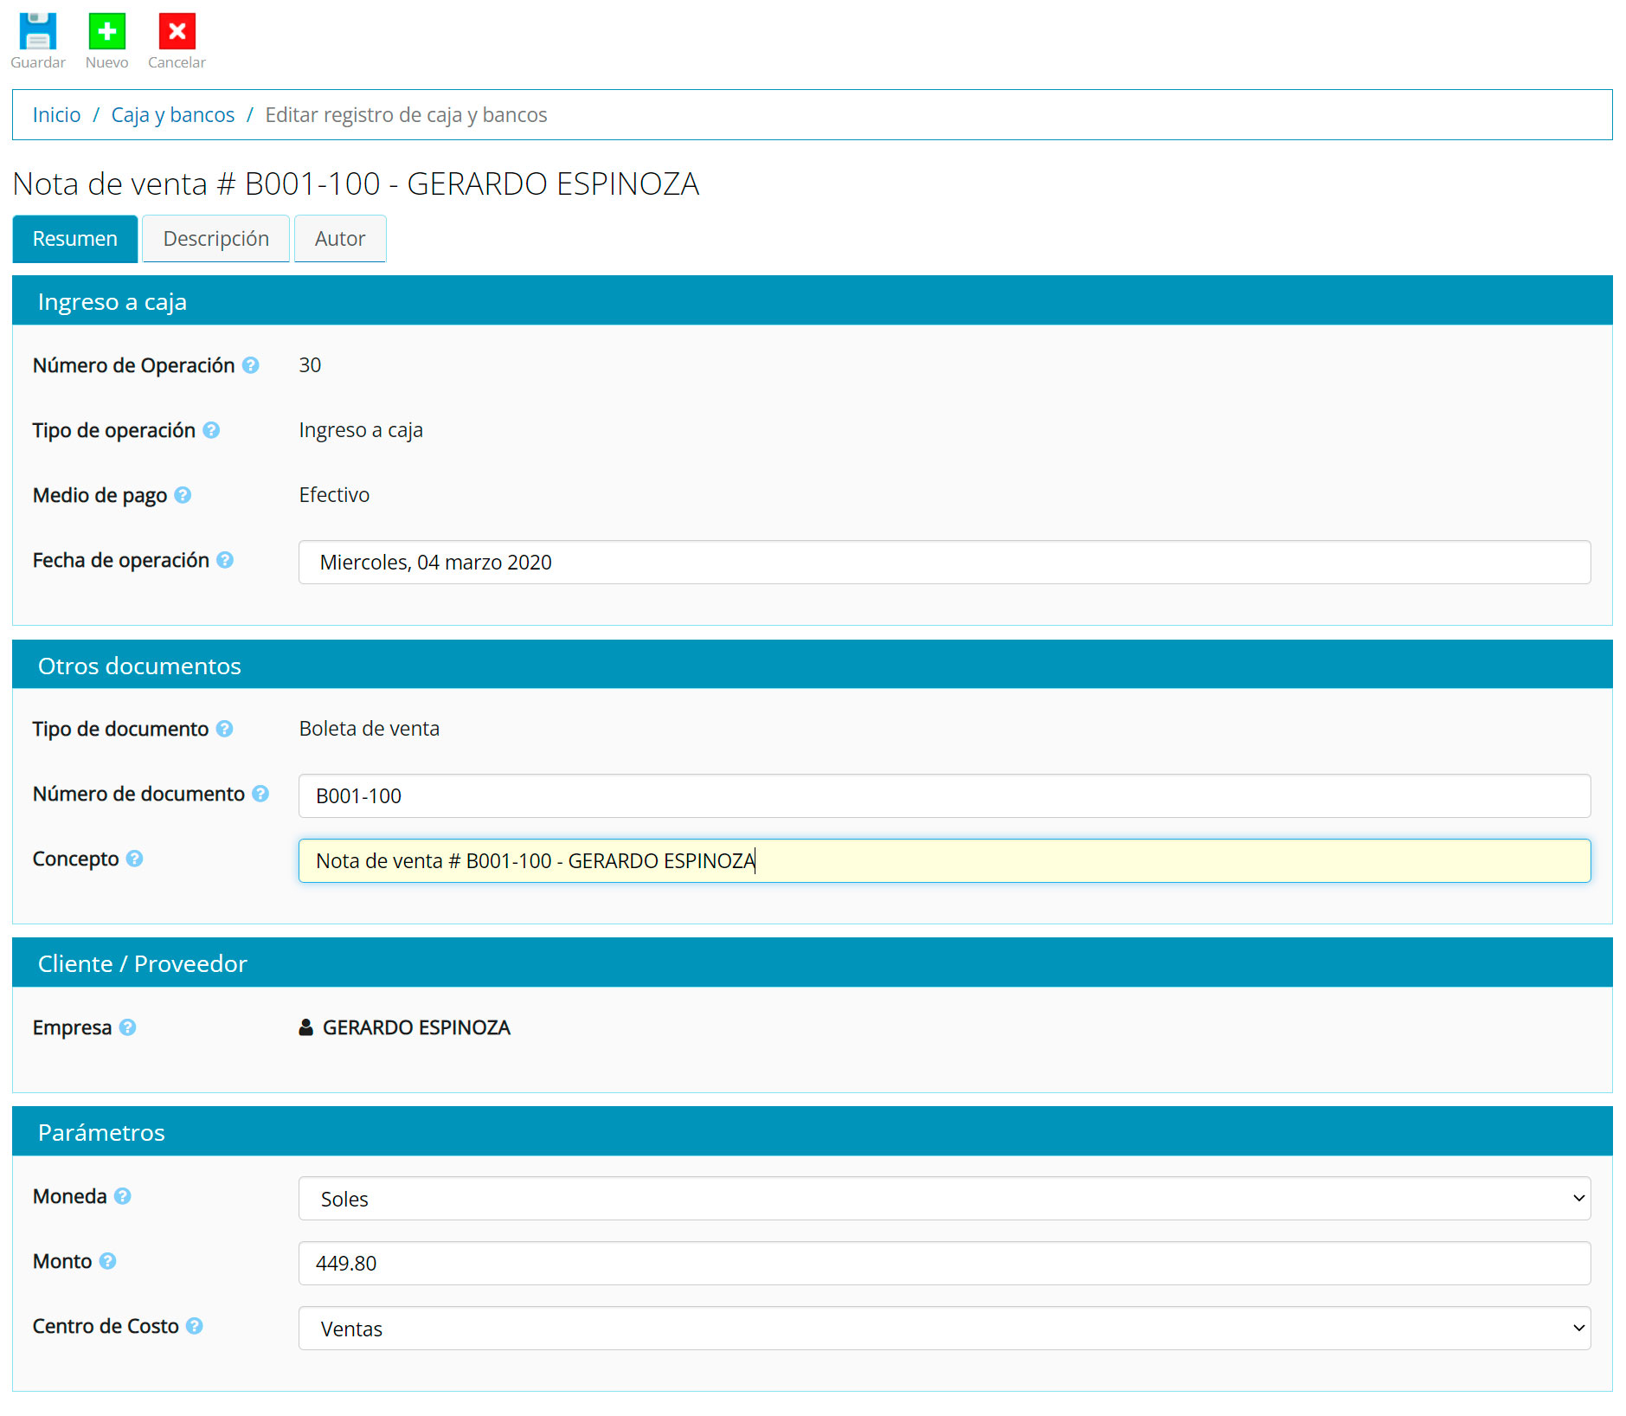Click the green Nuevo plus icon
1626x1416 pixels.
(x=107, y=32)
